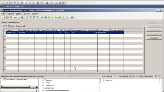Viewport: 164px width, 92px height.
Task: Expand the Проводки tree node
Action: pyautogui.click(x=43, y=80)
